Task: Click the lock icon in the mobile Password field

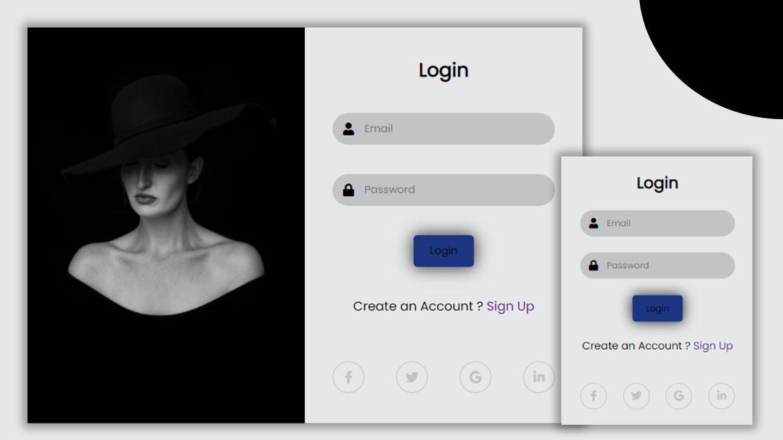Action: (x=593, y=265)
